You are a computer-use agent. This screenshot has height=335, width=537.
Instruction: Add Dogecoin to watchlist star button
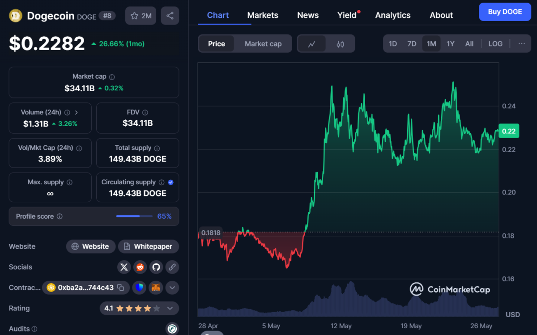pos(141,16)
